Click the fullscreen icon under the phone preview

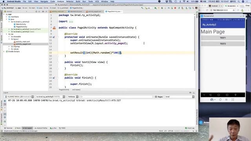(233, 99)
